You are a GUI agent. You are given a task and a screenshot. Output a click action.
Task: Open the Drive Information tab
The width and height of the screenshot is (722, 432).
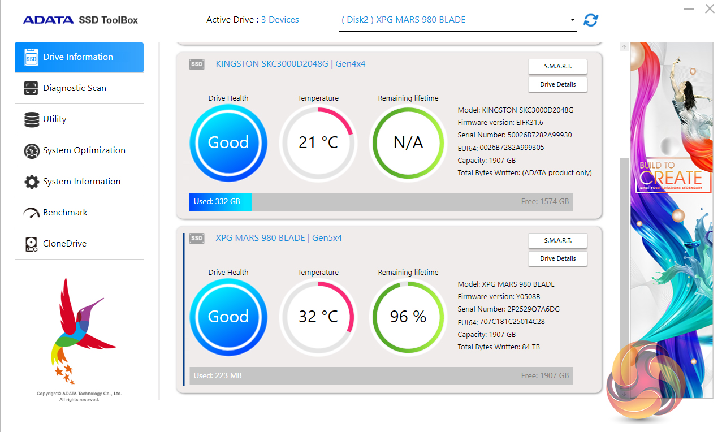[79, 57]
